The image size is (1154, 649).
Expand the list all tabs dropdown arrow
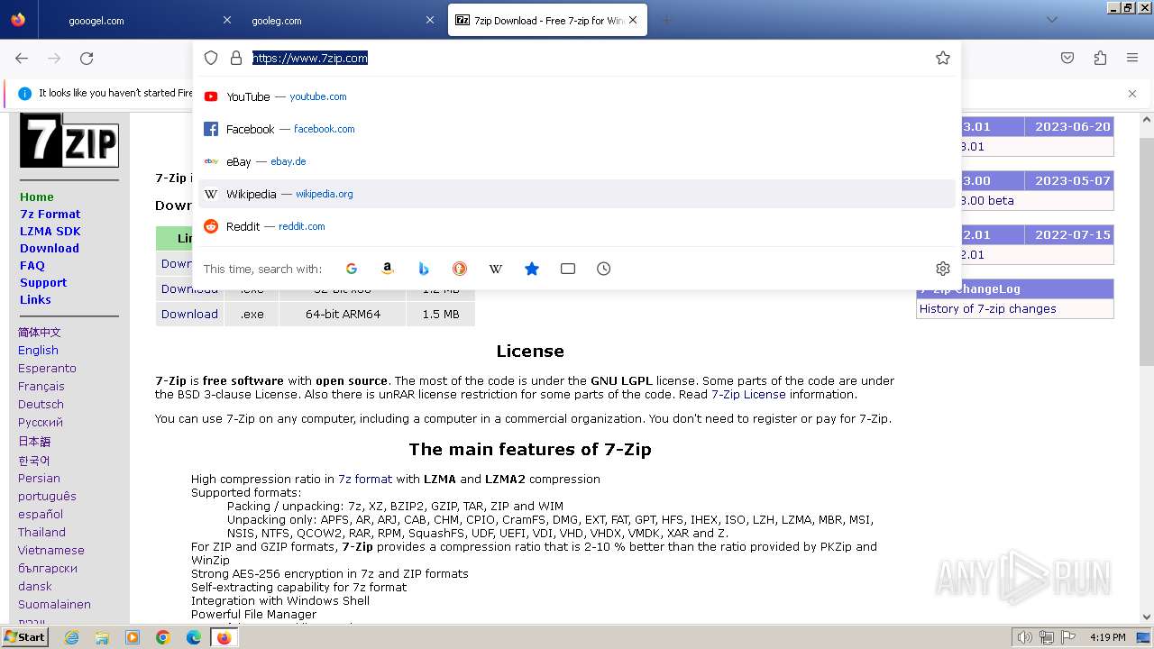1051,20
